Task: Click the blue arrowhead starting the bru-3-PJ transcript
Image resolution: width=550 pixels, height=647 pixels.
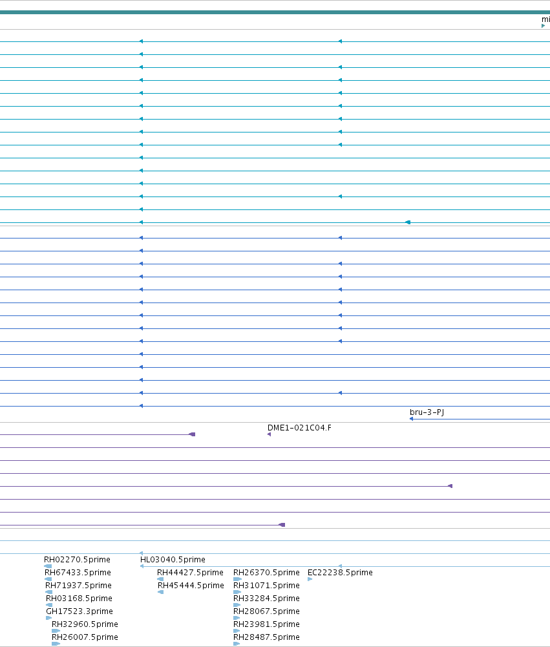Action: [411, 419]
